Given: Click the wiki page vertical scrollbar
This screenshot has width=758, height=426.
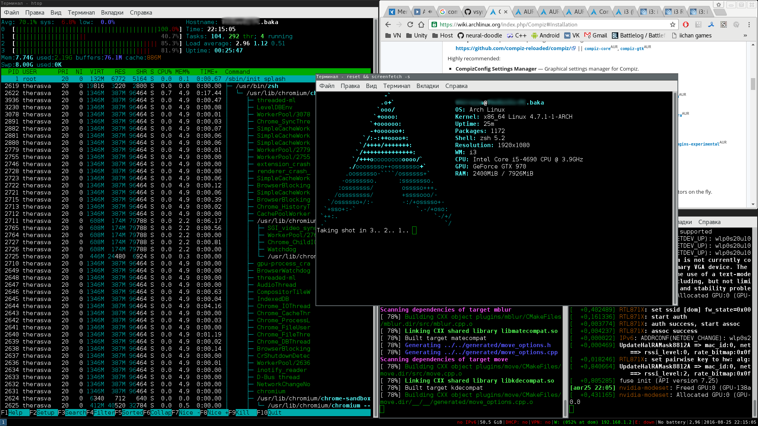Looking at the screenshot, I should [753, 84].
